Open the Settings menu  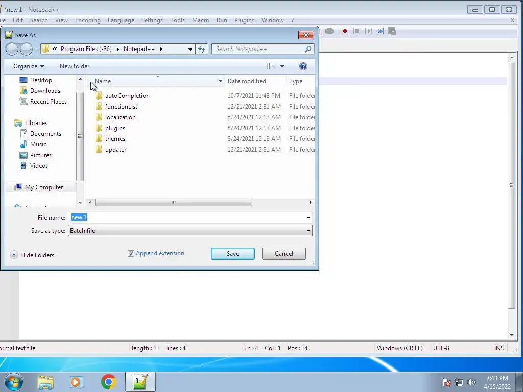(x=152, y=20)
